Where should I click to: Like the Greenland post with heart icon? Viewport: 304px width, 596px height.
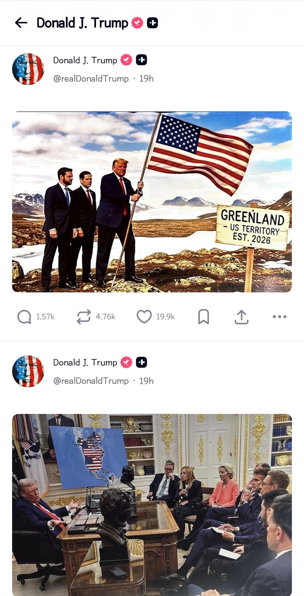[144, 317]
